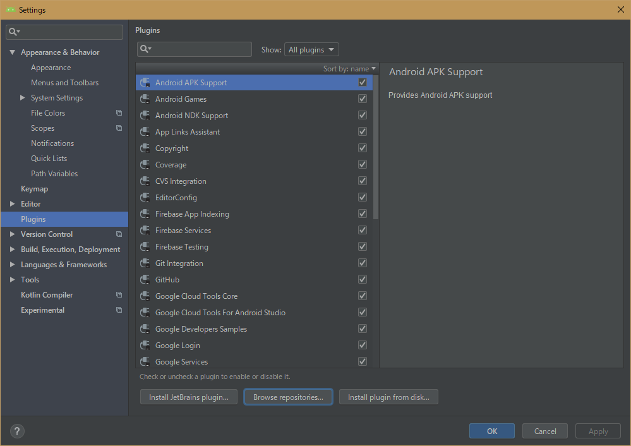Viewport: 631px width, 446px height.
Task: Click the Browse repositories button
Action: 288,397
